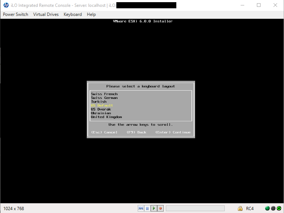Click the playback progress bar
The image size is (284, 213).
[195, 208]
